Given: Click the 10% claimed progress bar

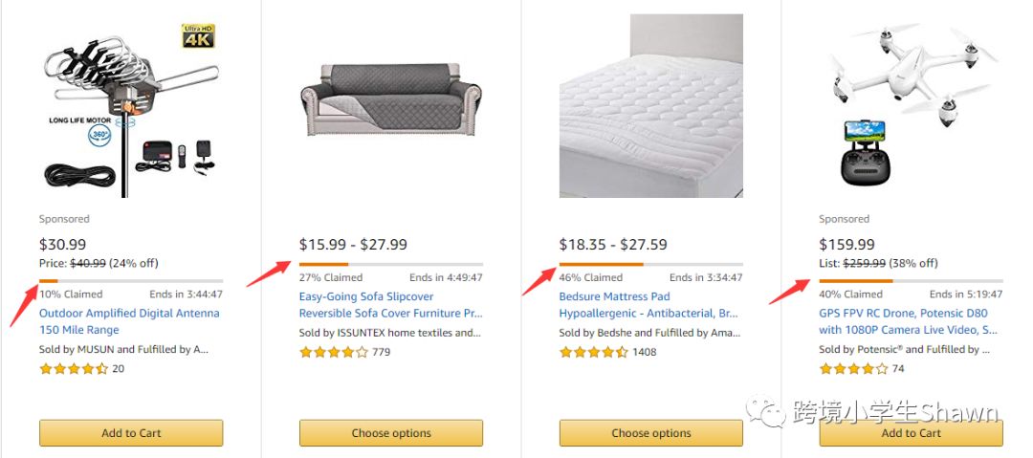Looking at the screenshot, I should (x=130, y=281).
